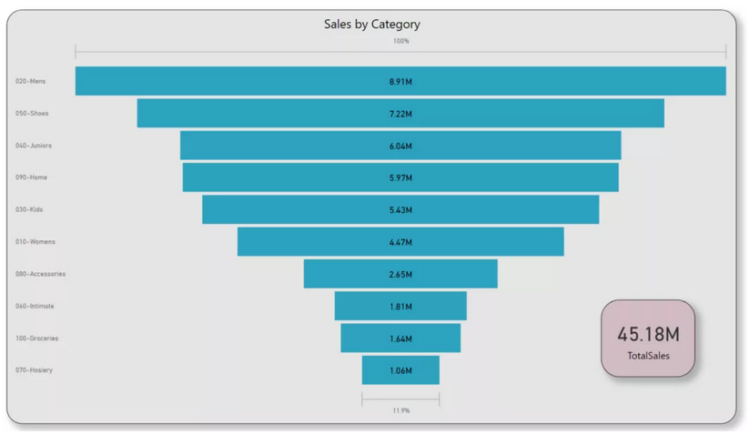Click the 080-Accessories category axis label
Image resolution: width=749 pixels, height=434 pixels.
(40, 274)
